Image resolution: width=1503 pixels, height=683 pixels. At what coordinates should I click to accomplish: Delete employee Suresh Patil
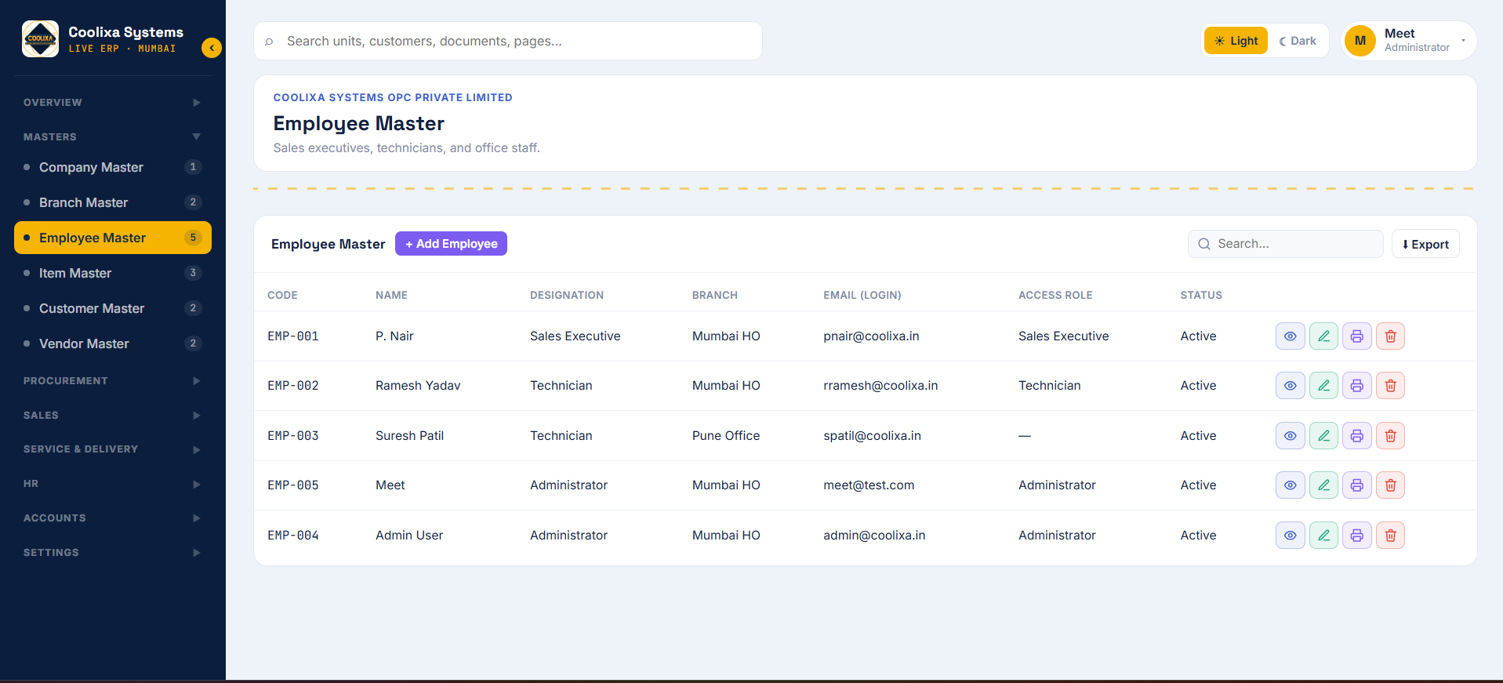pos(1390,436)
